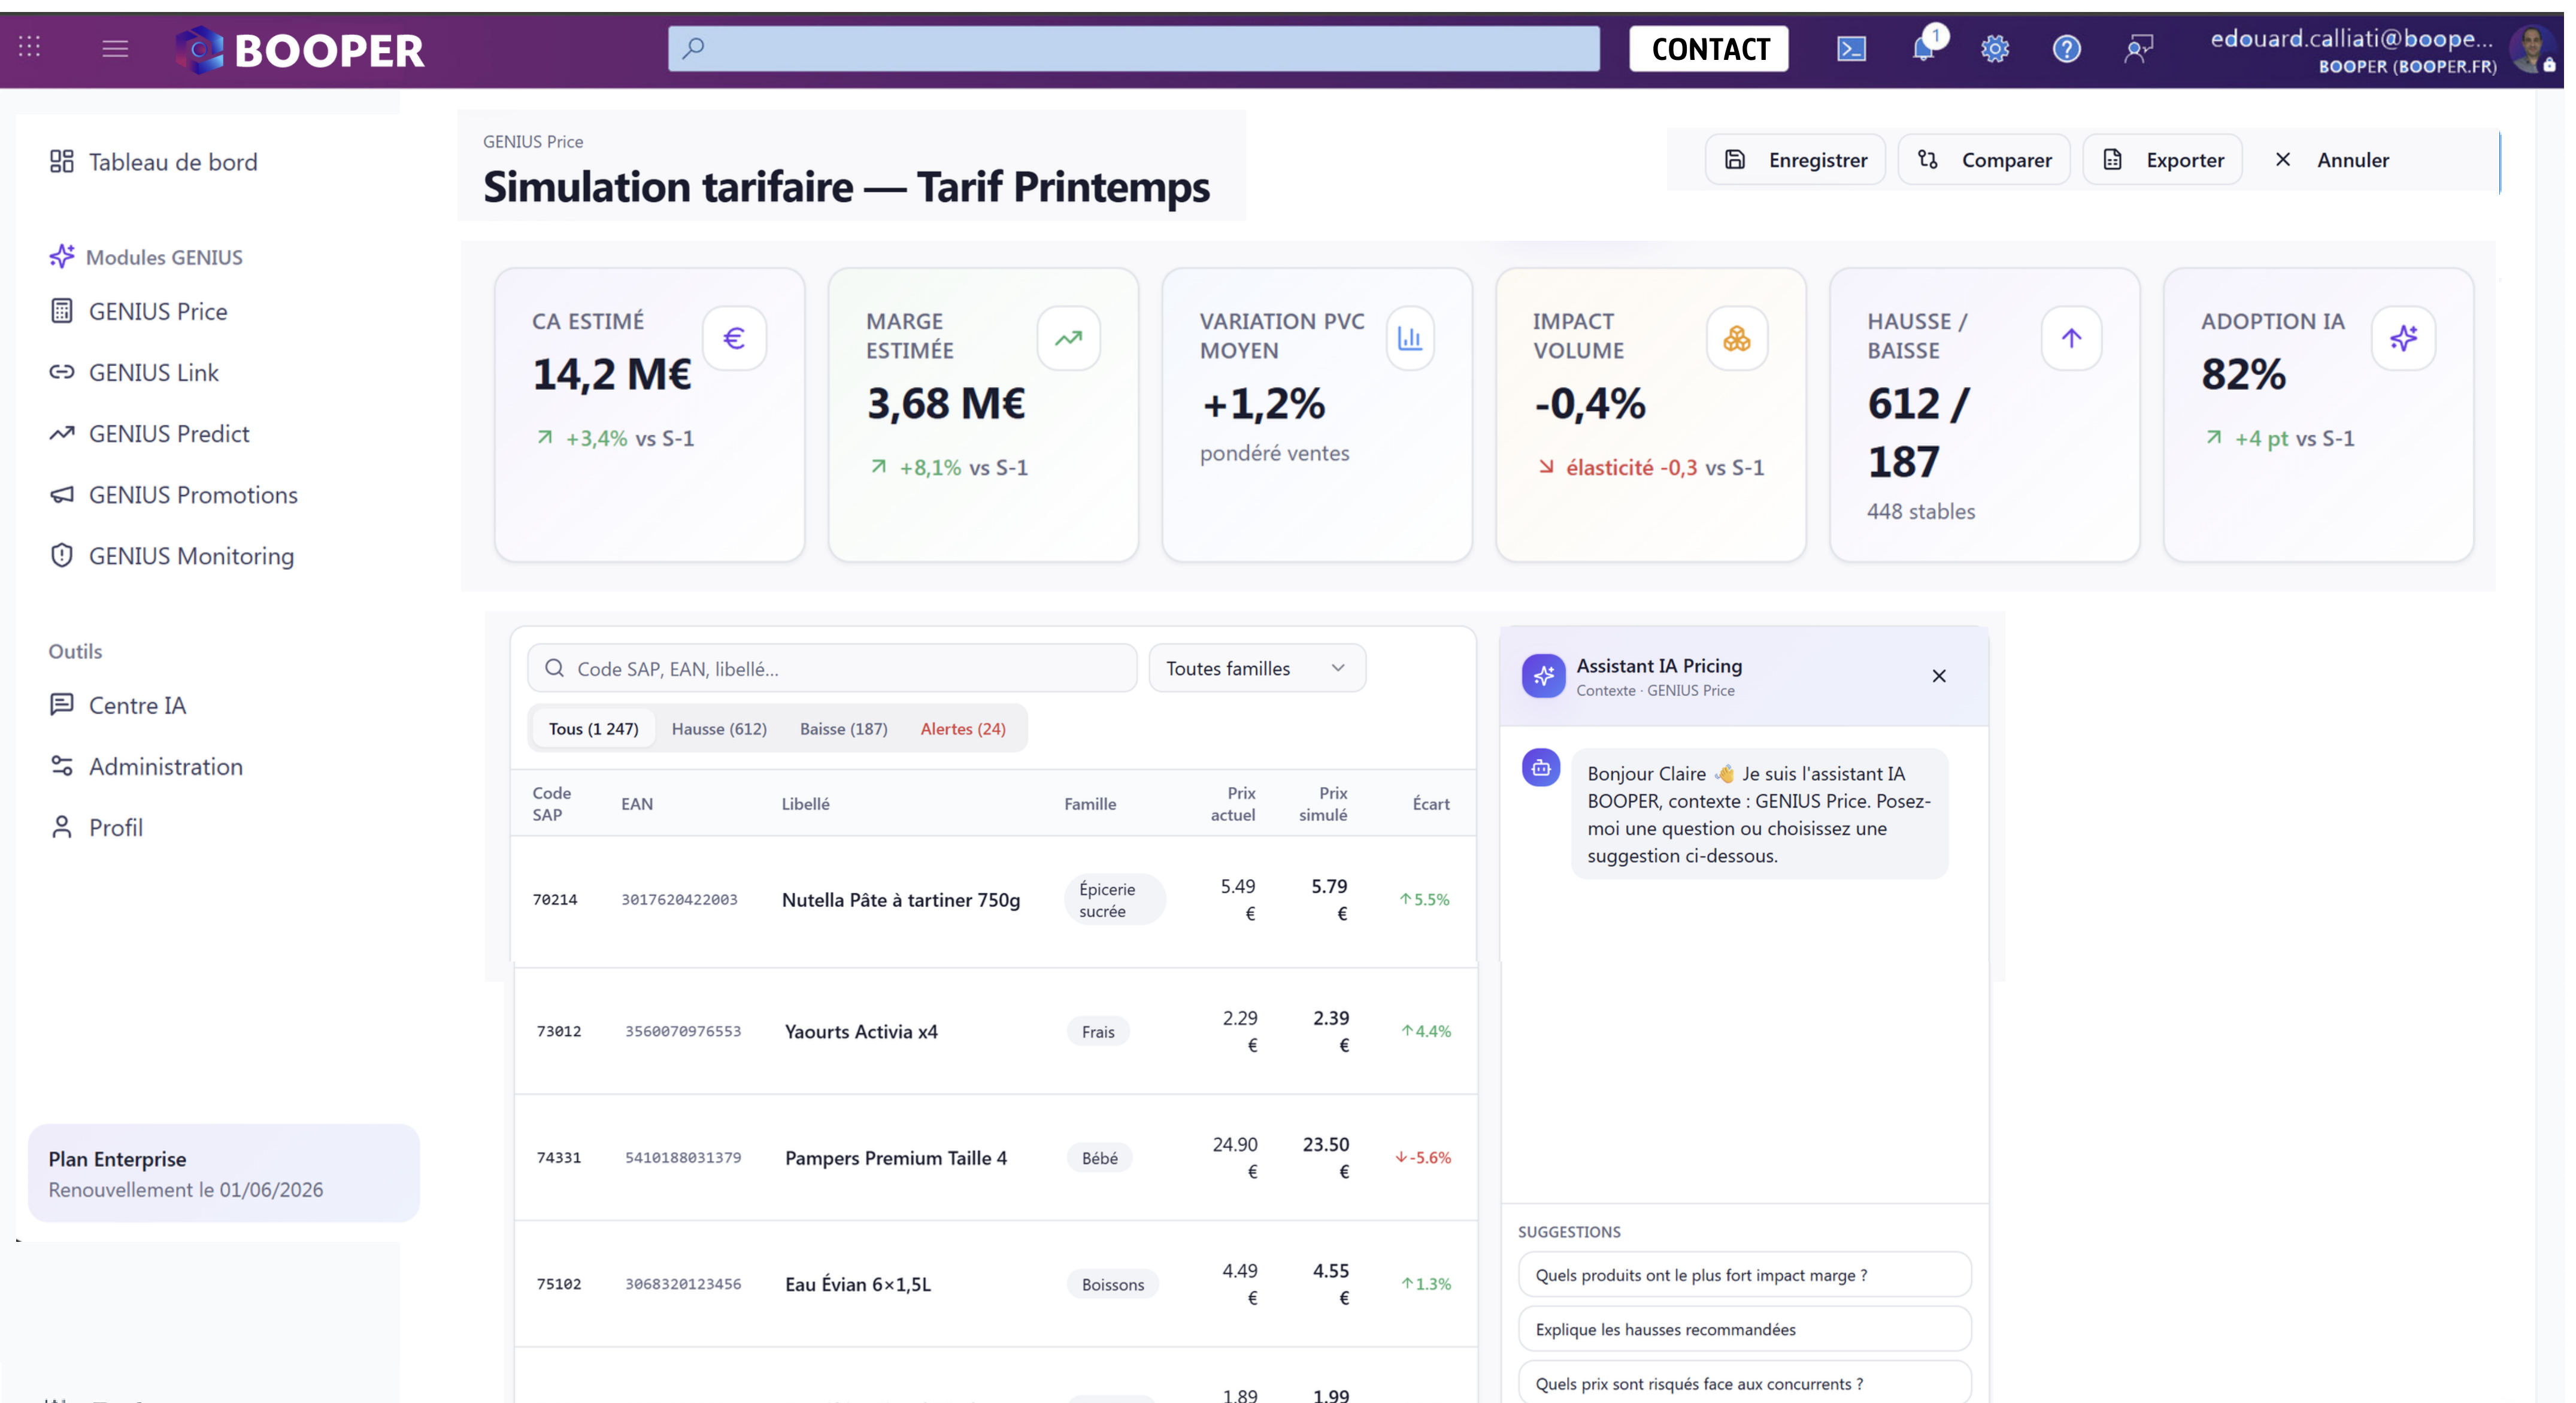Image resolution: width=2576 pixels, height=1403 pixels.
Task: Open the help question mark icon
Action: coord(2067,49)
